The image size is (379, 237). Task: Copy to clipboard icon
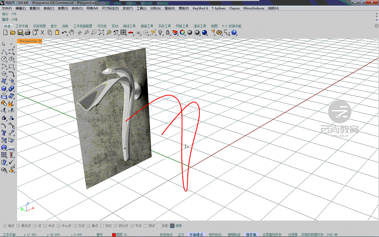tap(50, 32)
